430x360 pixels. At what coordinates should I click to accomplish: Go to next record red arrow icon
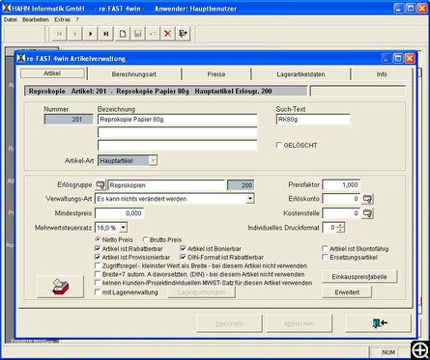tap(91, 34)
